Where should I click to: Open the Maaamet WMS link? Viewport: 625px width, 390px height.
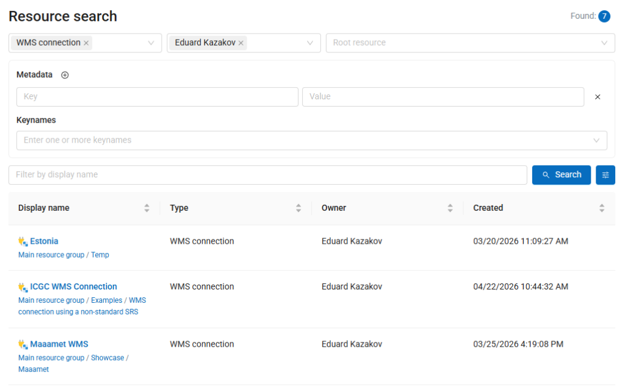[x=59, y=344]
